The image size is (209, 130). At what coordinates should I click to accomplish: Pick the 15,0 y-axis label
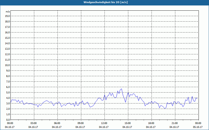(7, 38)
